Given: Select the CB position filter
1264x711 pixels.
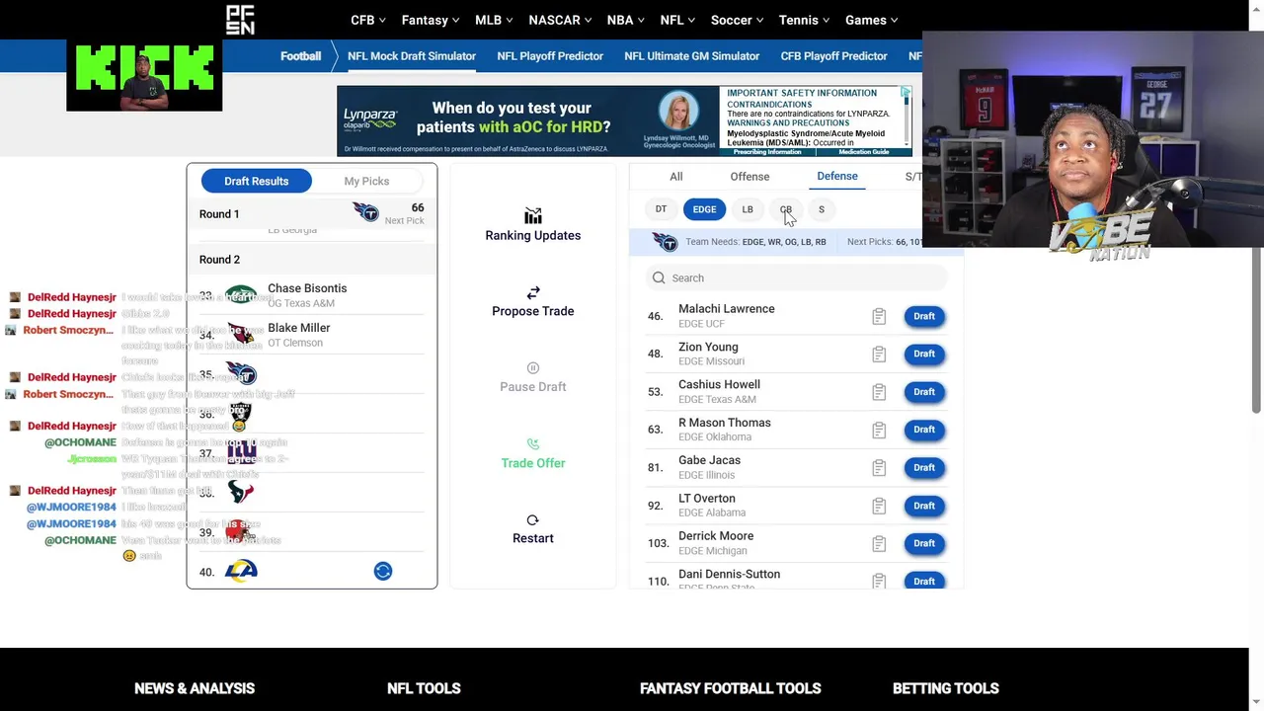Looking at the screenshot, I should click(786, 209).
